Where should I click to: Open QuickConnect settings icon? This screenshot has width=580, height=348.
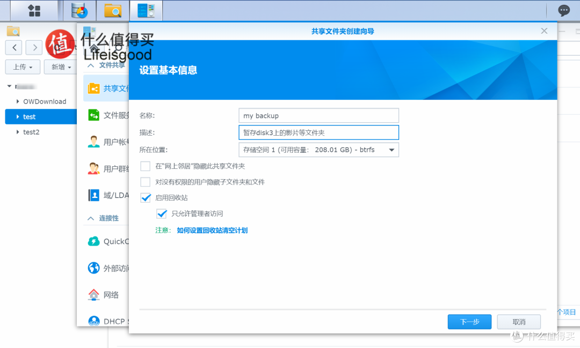[x=93, y=241]
